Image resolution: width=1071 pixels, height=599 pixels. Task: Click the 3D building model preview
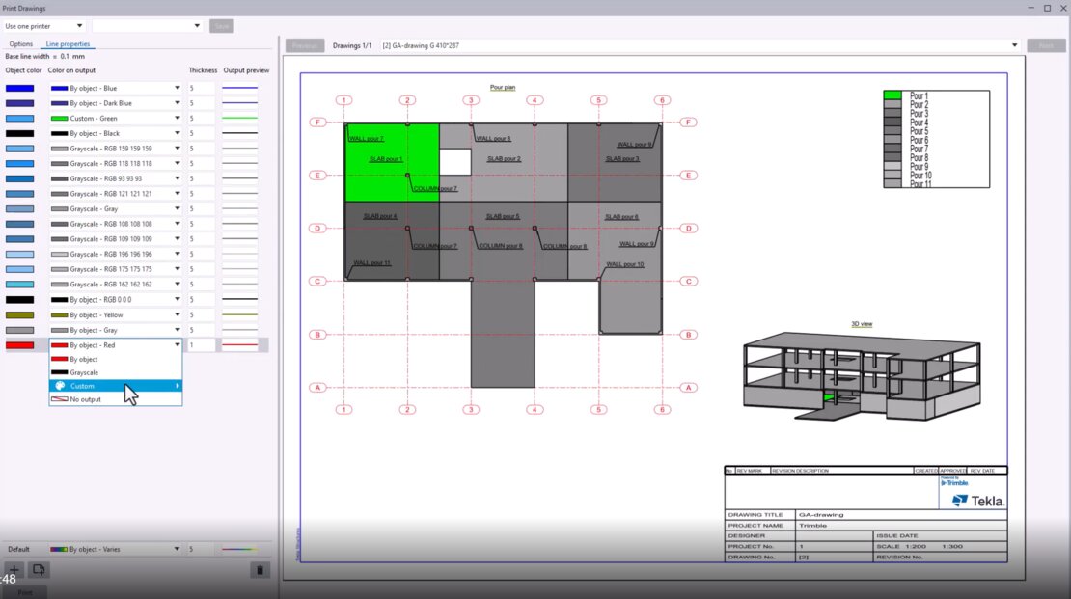pyautogui.click(x=862, y=376)
